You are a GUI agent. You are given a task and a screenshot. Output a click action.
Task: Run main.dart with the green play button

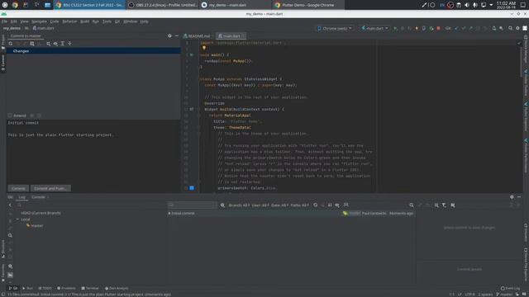click(x=395, y=28)
